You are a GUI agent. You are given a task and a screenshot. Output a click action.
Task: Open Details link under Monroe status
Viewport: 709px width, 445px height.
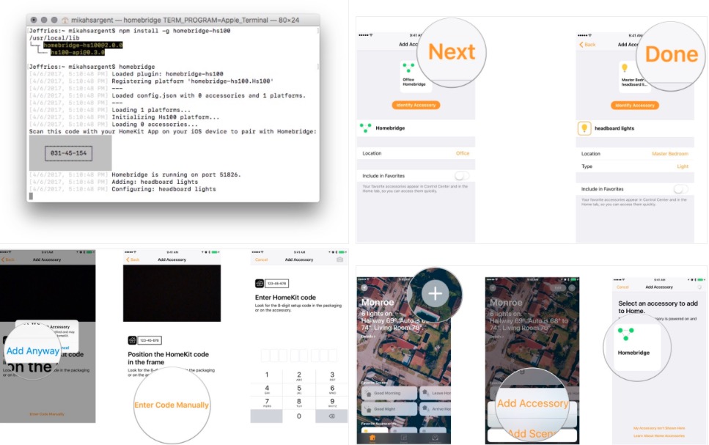click(x=367, y=336)
